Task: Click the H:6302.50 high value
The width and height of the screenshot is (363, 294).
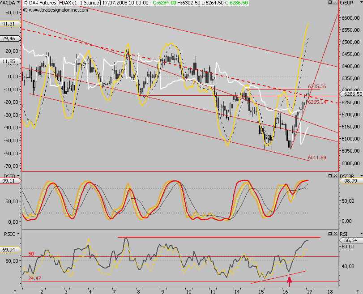Action: pos(189,3)
